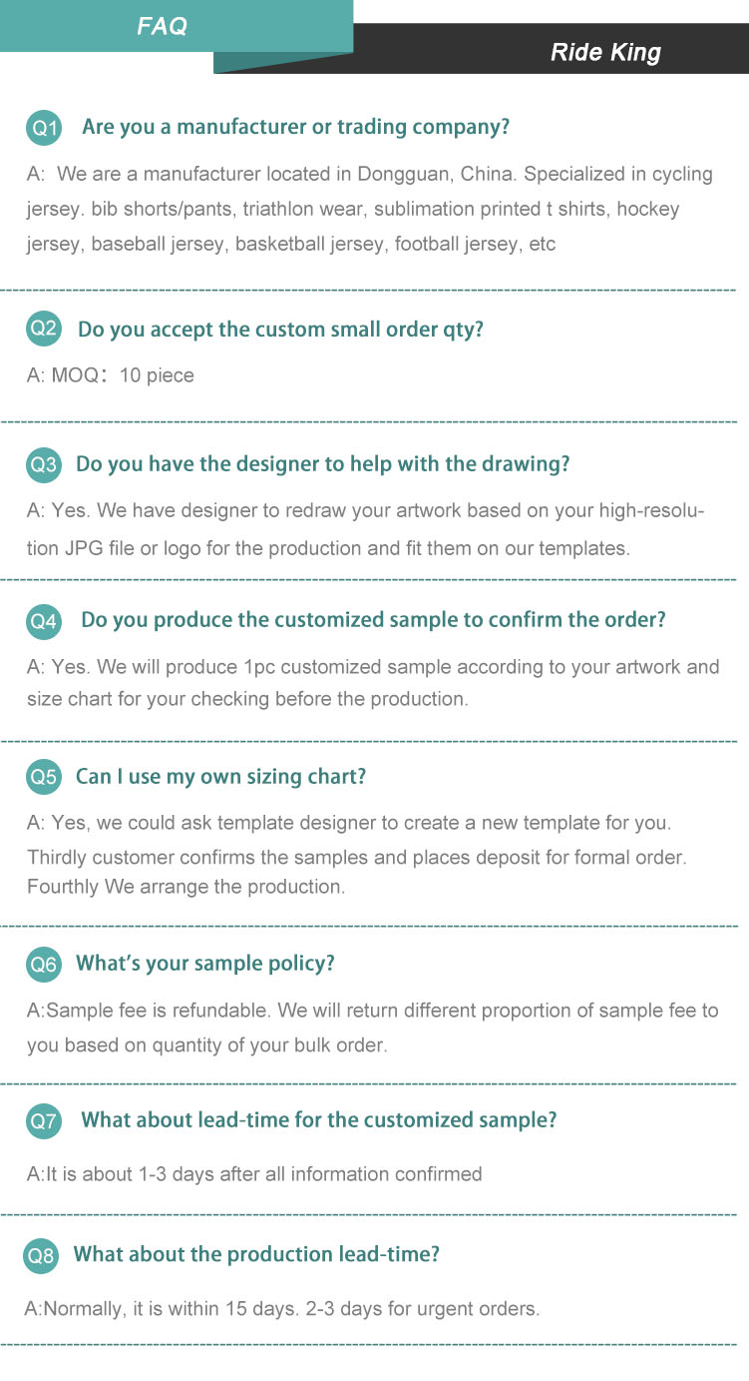
Task: Click the customized sample confirmation question
Action: [x=373, y=619]
